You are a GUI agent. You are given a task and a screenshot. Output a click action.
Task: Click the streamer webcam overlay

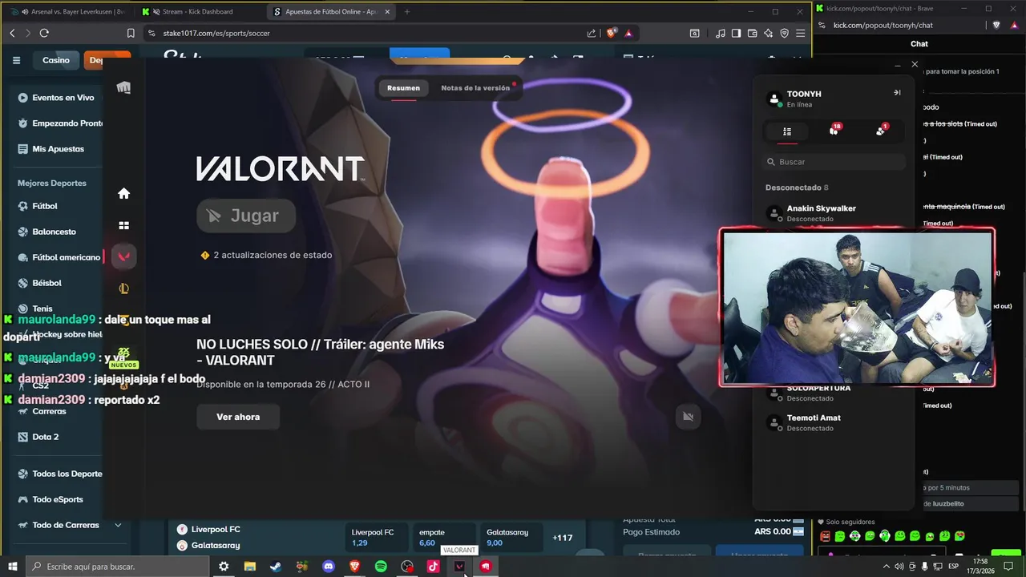pyautogui.click(x=858, y=308)
